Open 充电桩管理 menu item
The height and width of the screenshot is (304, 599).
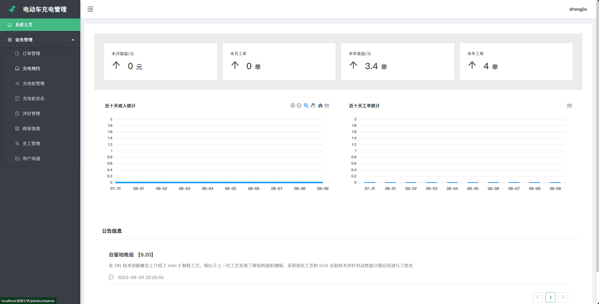pos(34,84)
